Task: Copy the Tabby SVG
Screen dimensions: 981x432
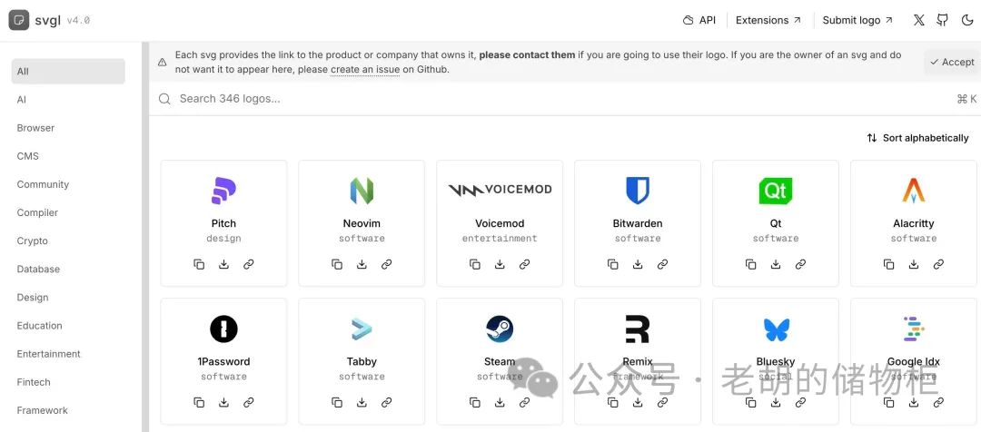Action: [x=337, y=403]
